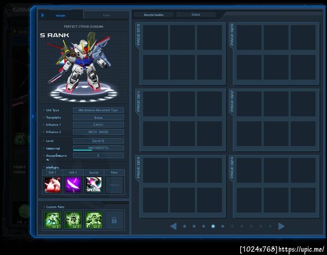This screenshot has height=255, width=327.
Task: Click the Delete button
Action: (x=196, y=15)
